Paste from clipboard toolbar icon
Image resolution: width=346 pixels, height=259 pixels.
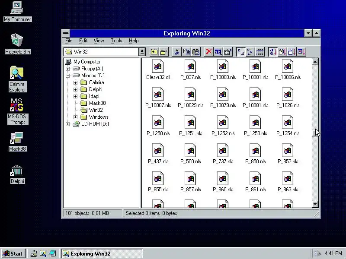(x=196, y=52)
